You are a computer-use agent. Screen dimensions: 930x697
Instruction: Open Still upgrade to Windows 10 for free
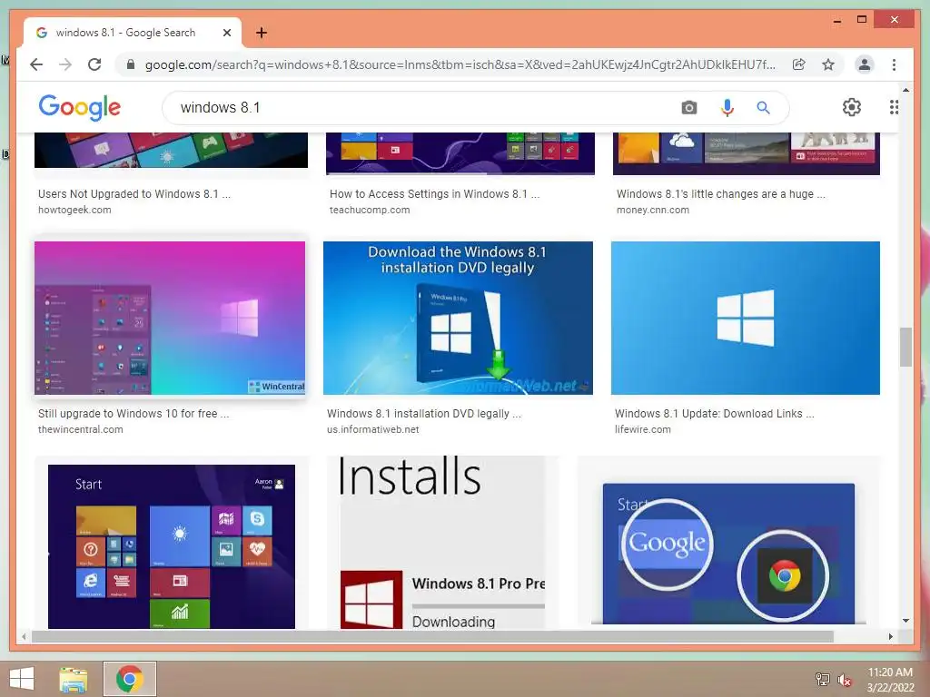(x=134, y=414)
